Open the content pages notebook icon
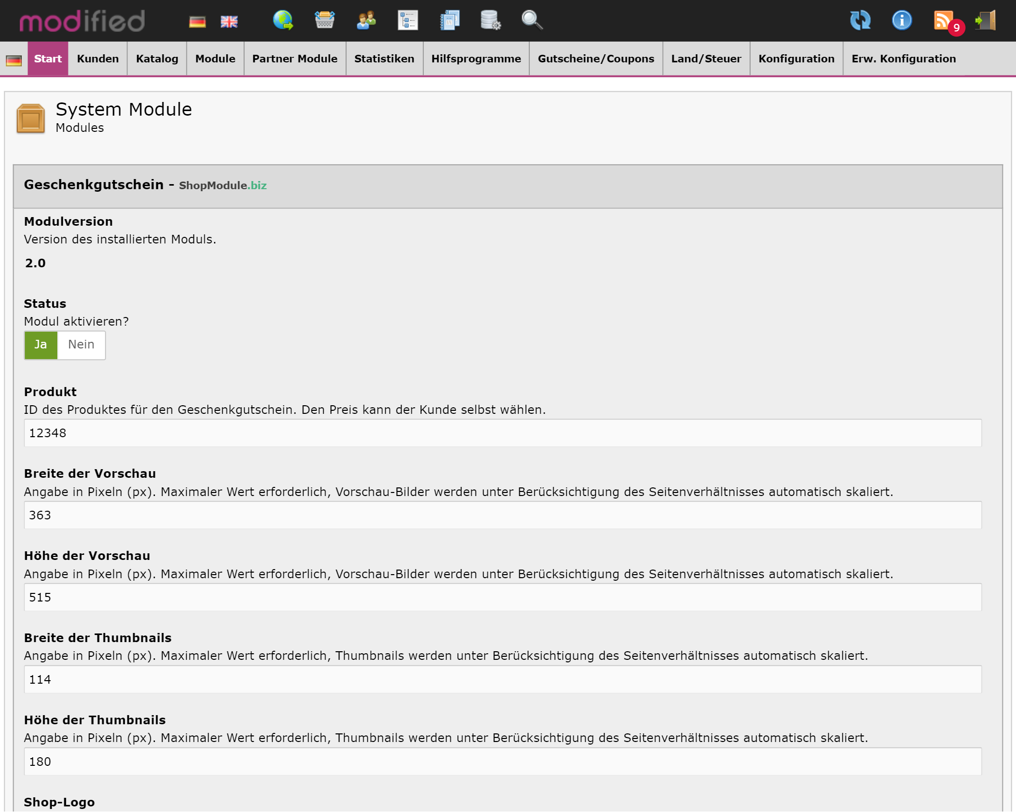 coord(450,21)
